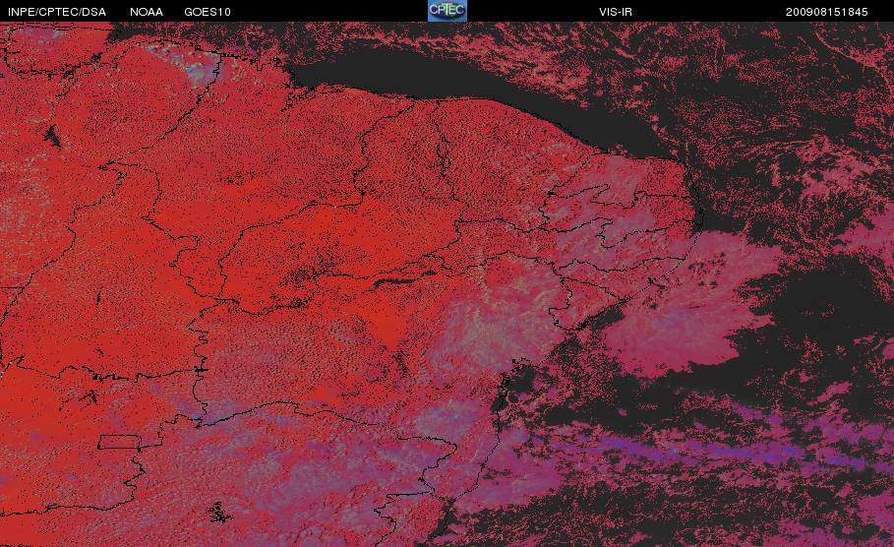The width and height of the screenshot is (894, 547).
Task: Click inside the rectangular Federal District outline
Action: [x=119, y=442]
